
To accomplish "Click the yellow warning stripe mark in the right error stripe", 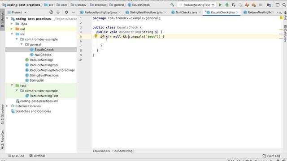I will (281, 30).
